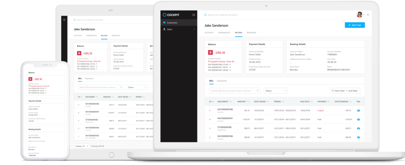405x165 pixels.
Task: Open Unpaid Invoices View All link on tablet
Action: (89, 61)
